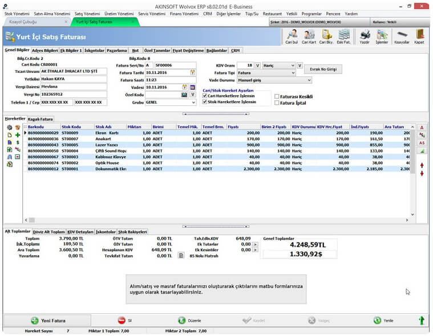Sort by the Stok Kodu column header

(x=77, y=127)
